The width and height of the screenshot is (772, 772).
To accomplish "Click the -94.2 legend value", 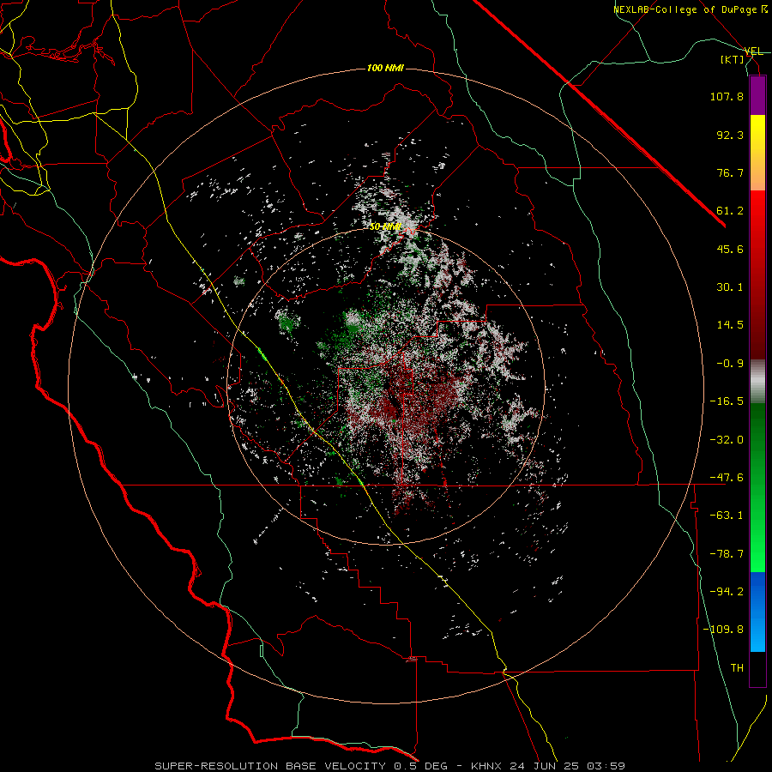I will (x=727, y=592).
